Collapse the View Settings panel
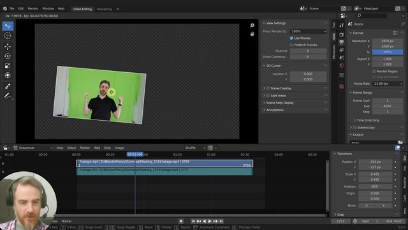The width and height of the screenshot is (408, 230). [x=276, y=23]
